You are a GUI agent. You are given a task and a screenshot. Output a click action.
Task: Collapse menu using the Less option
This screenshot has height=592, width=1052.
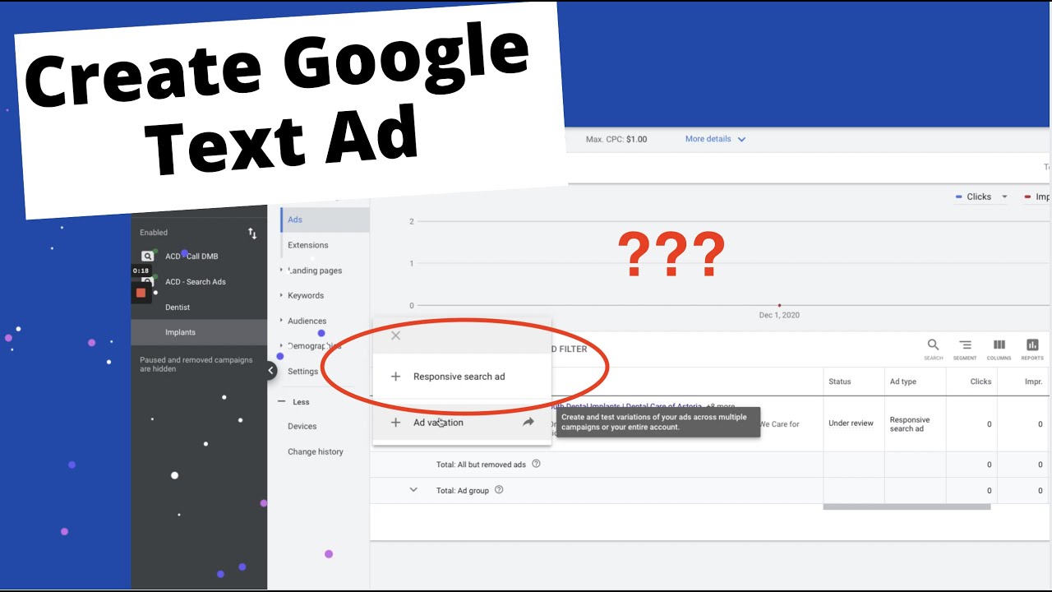point(294,402)
